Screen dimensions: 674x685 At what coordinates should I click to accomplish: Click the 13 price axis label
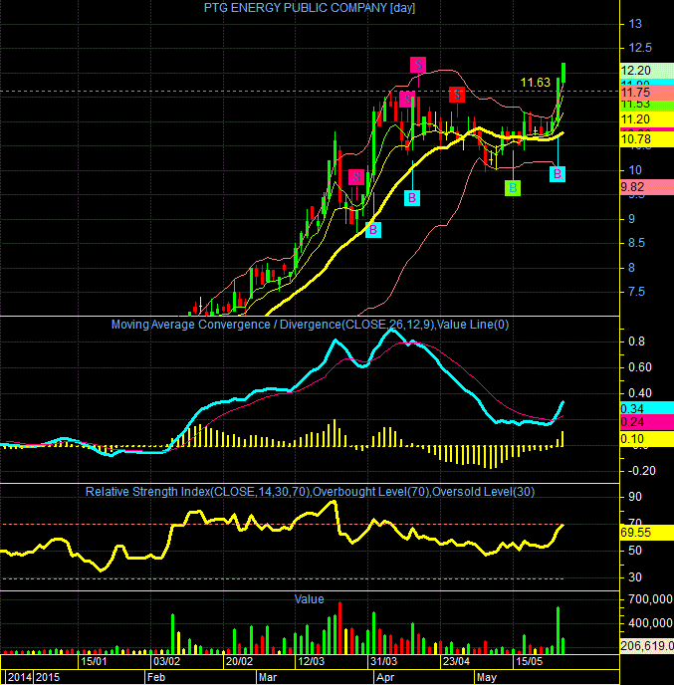coord(635,24)
